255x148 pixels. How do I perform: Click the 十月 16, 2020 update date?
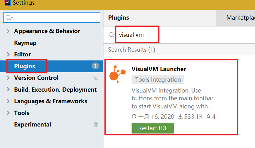(x=156, y=117)
